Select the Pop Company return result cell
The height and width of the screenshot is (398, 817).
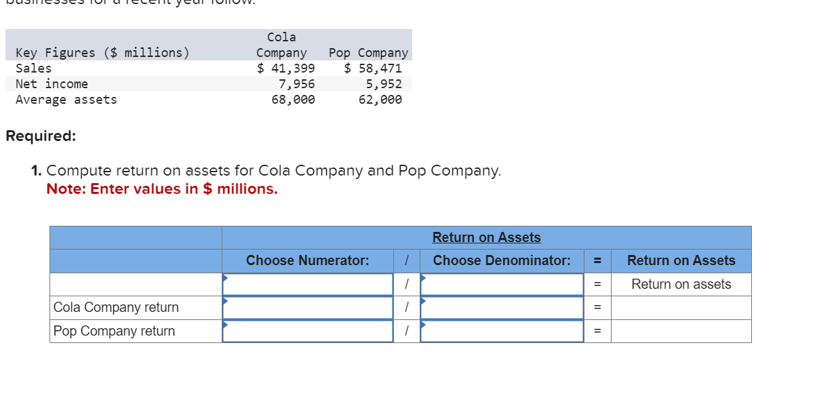681,331
